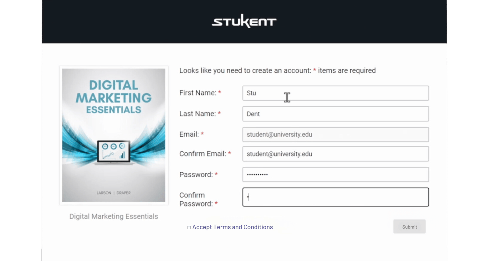Click the Password input field
The width and height of the screenshot is (478, 261).
(x=335, y=175)
